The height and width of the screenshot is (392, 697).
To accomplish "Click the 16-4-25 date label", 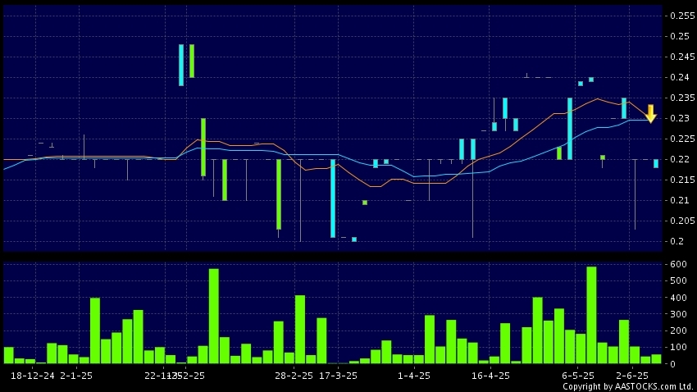I will pyautogui.click(x=490, y=376).
